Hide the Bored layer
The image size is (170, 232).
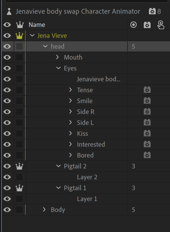(x=7, y=155)
